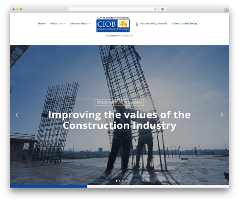Image resolution: width=239 pixels, height=202 pixels.
Task: Open the About Us menu
Action: pyautogui.click(x=56, y=23)
